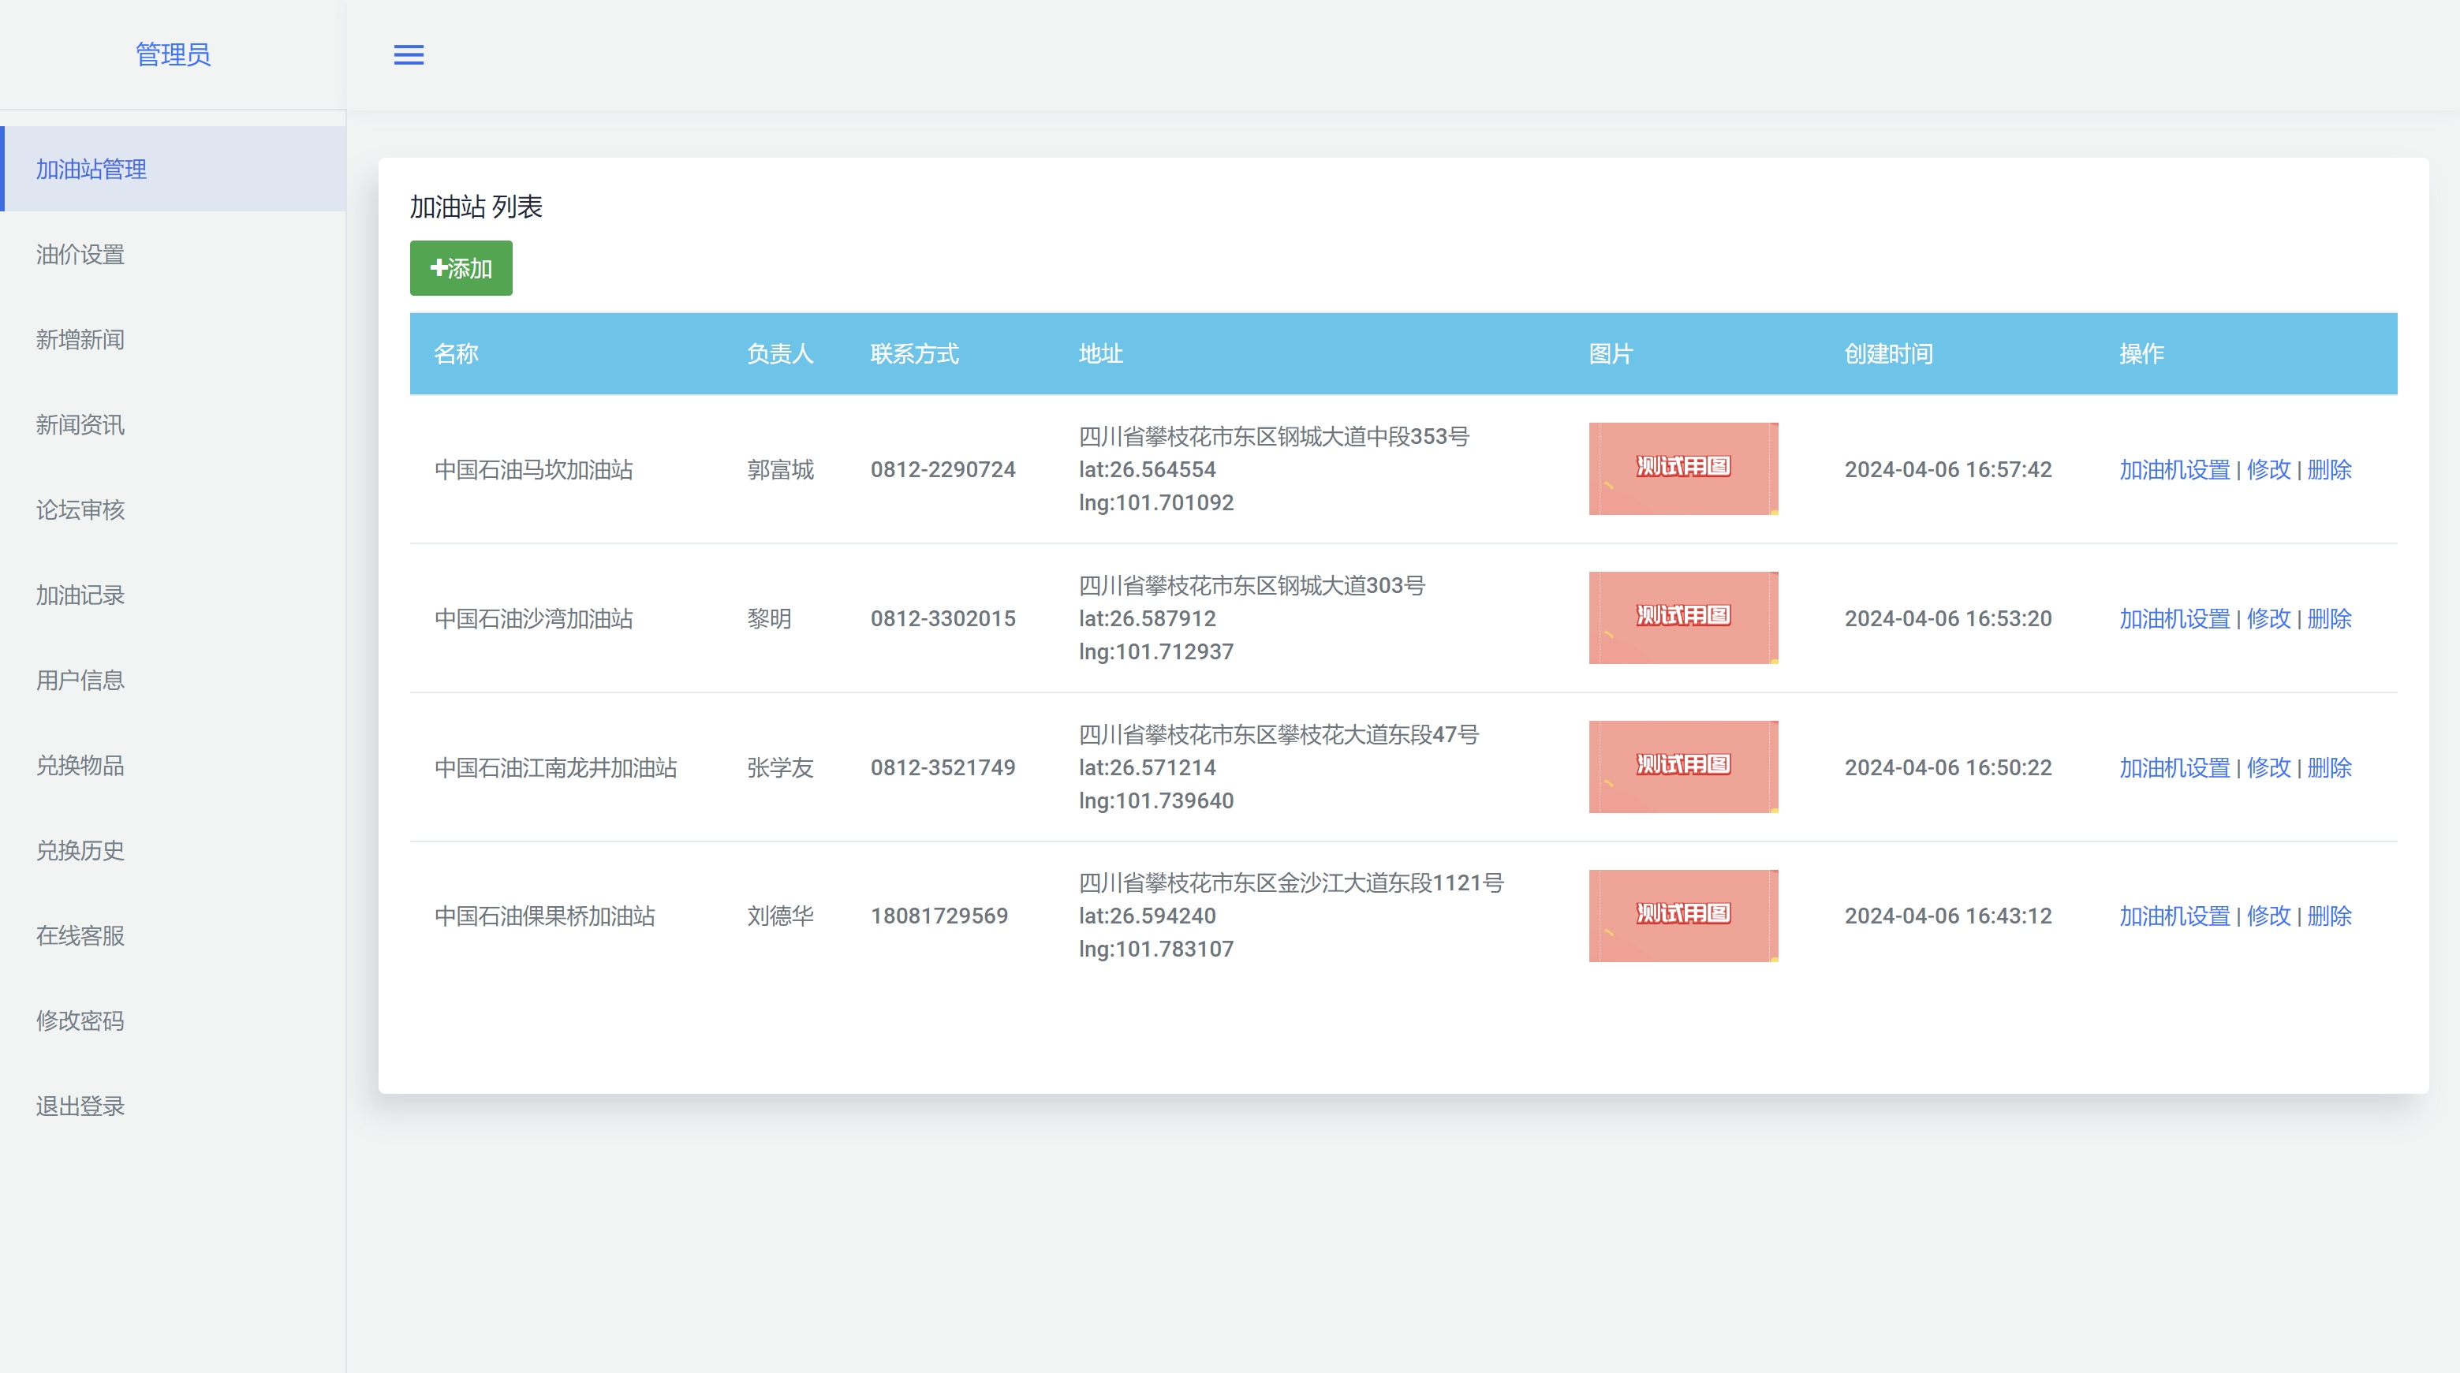2460x1373 pixels.
Task: Click 删除 for 中国石油倮果桥加油站
Action: pos(2329,916)
